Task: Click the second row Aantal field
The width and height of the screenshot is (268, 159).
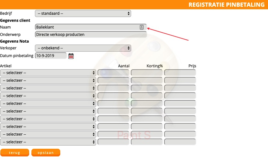Action: (113, 80)
